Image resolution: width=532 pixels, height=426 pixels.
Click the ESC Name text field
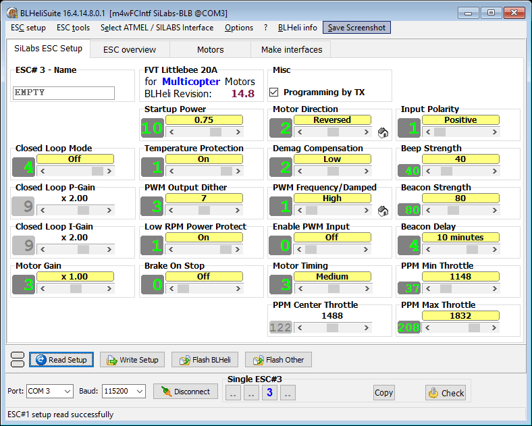pos(63,93)
